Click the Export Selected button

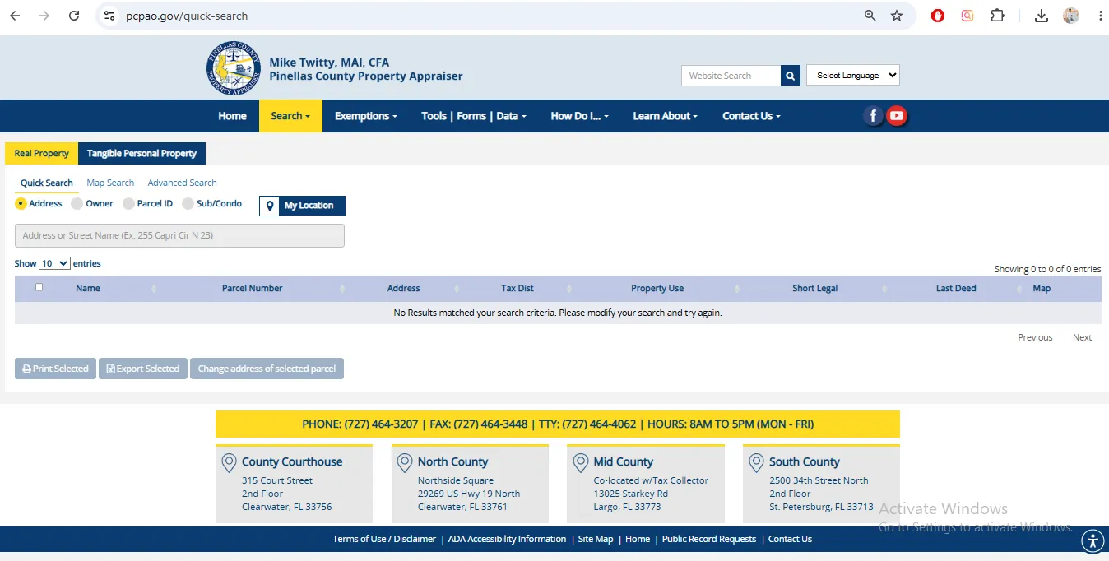click(143, 369)
